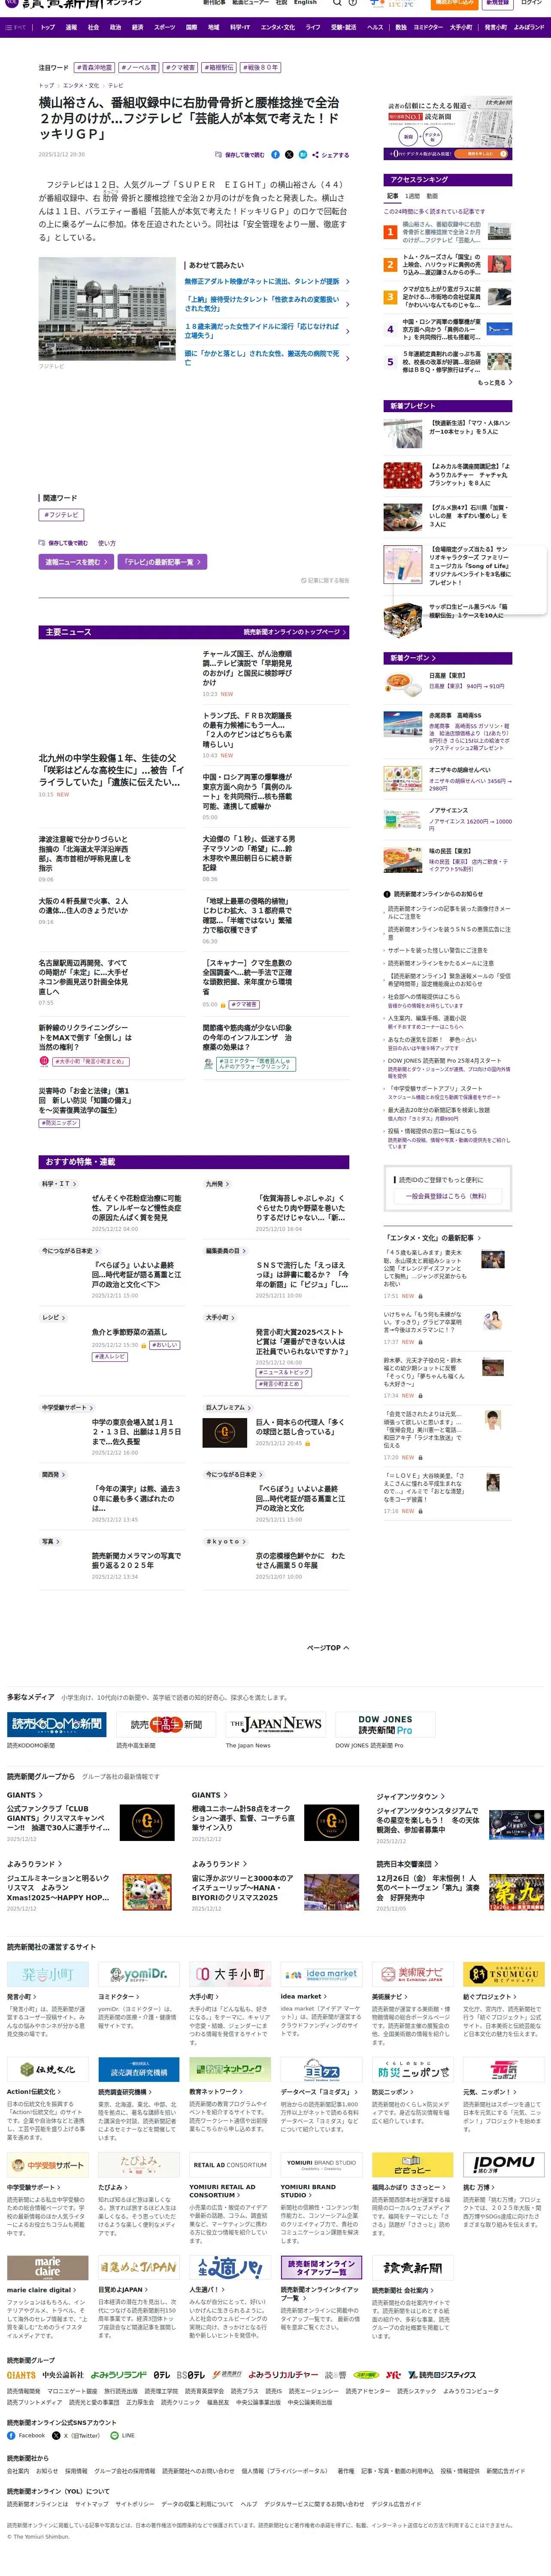
Task: Open 北九州の中学生殺傷1年 headline
Action: [112, 770]
